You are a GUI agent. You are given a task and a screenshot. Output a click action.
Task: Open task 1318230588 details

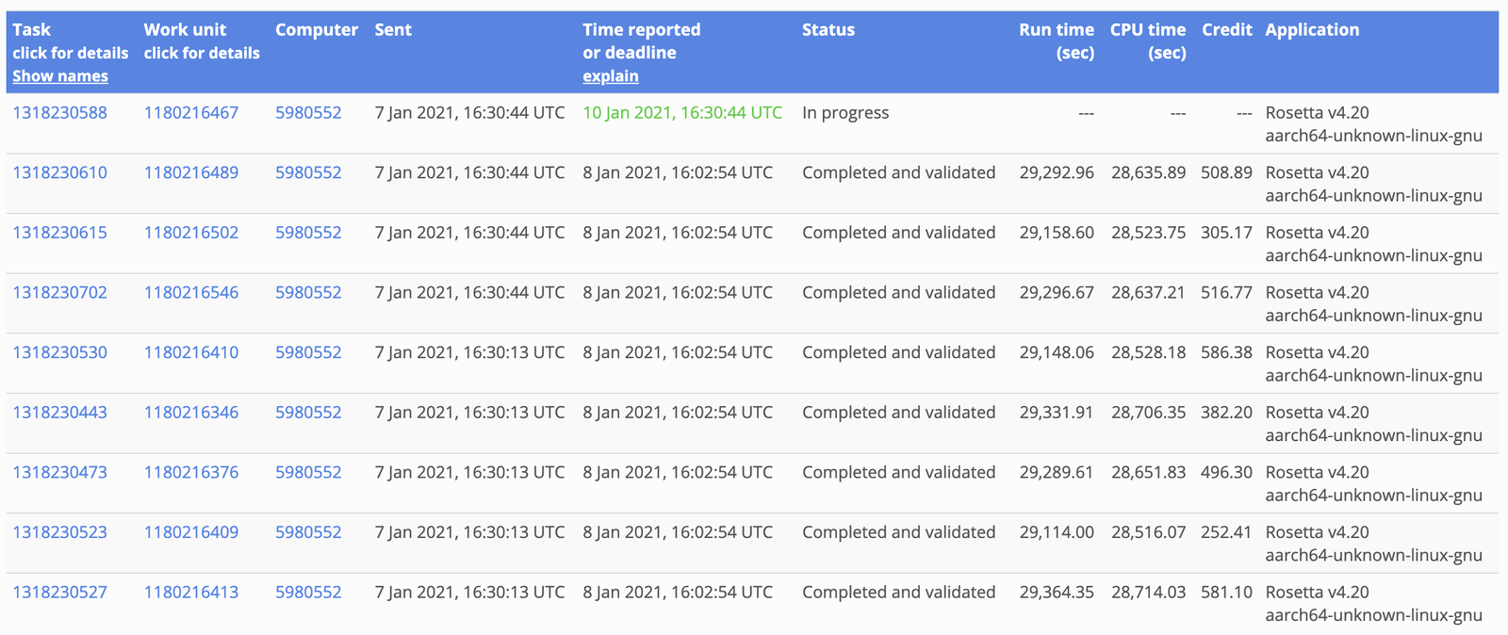pyautogui.click(x=59, y=113)
